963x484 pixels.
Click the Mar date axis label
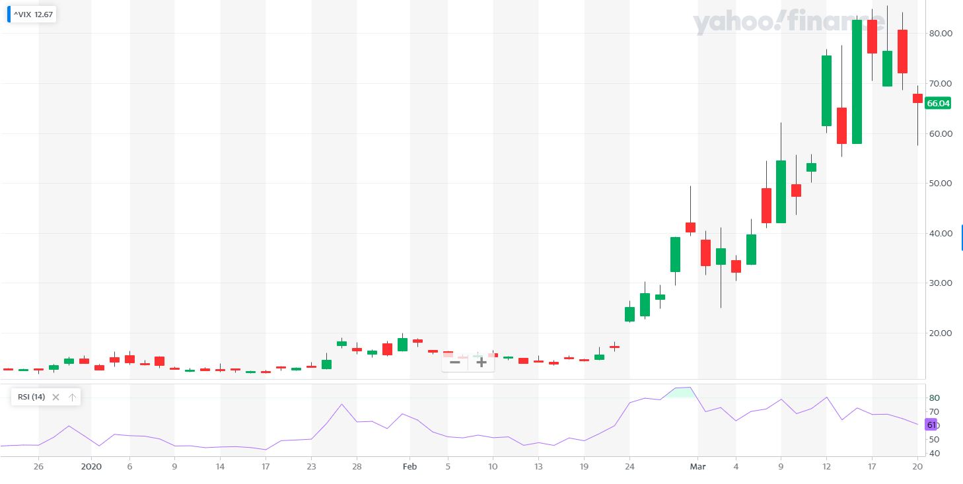coord(697,466)
